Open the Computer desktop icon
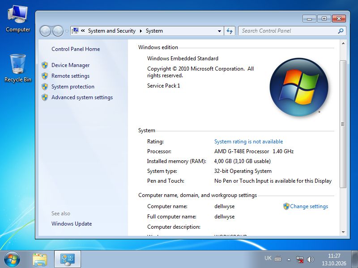This screenshot has height=268, width=358. pos(18,19)
